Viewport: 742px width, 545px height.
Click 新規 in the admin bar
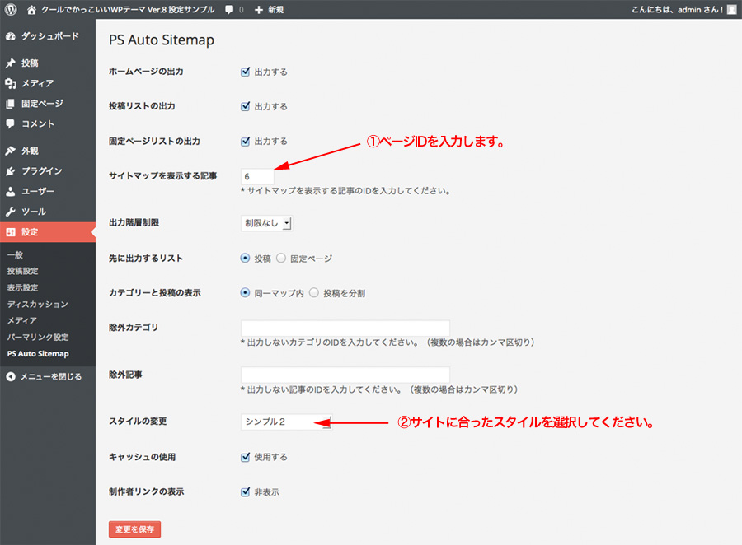(276, 9)
